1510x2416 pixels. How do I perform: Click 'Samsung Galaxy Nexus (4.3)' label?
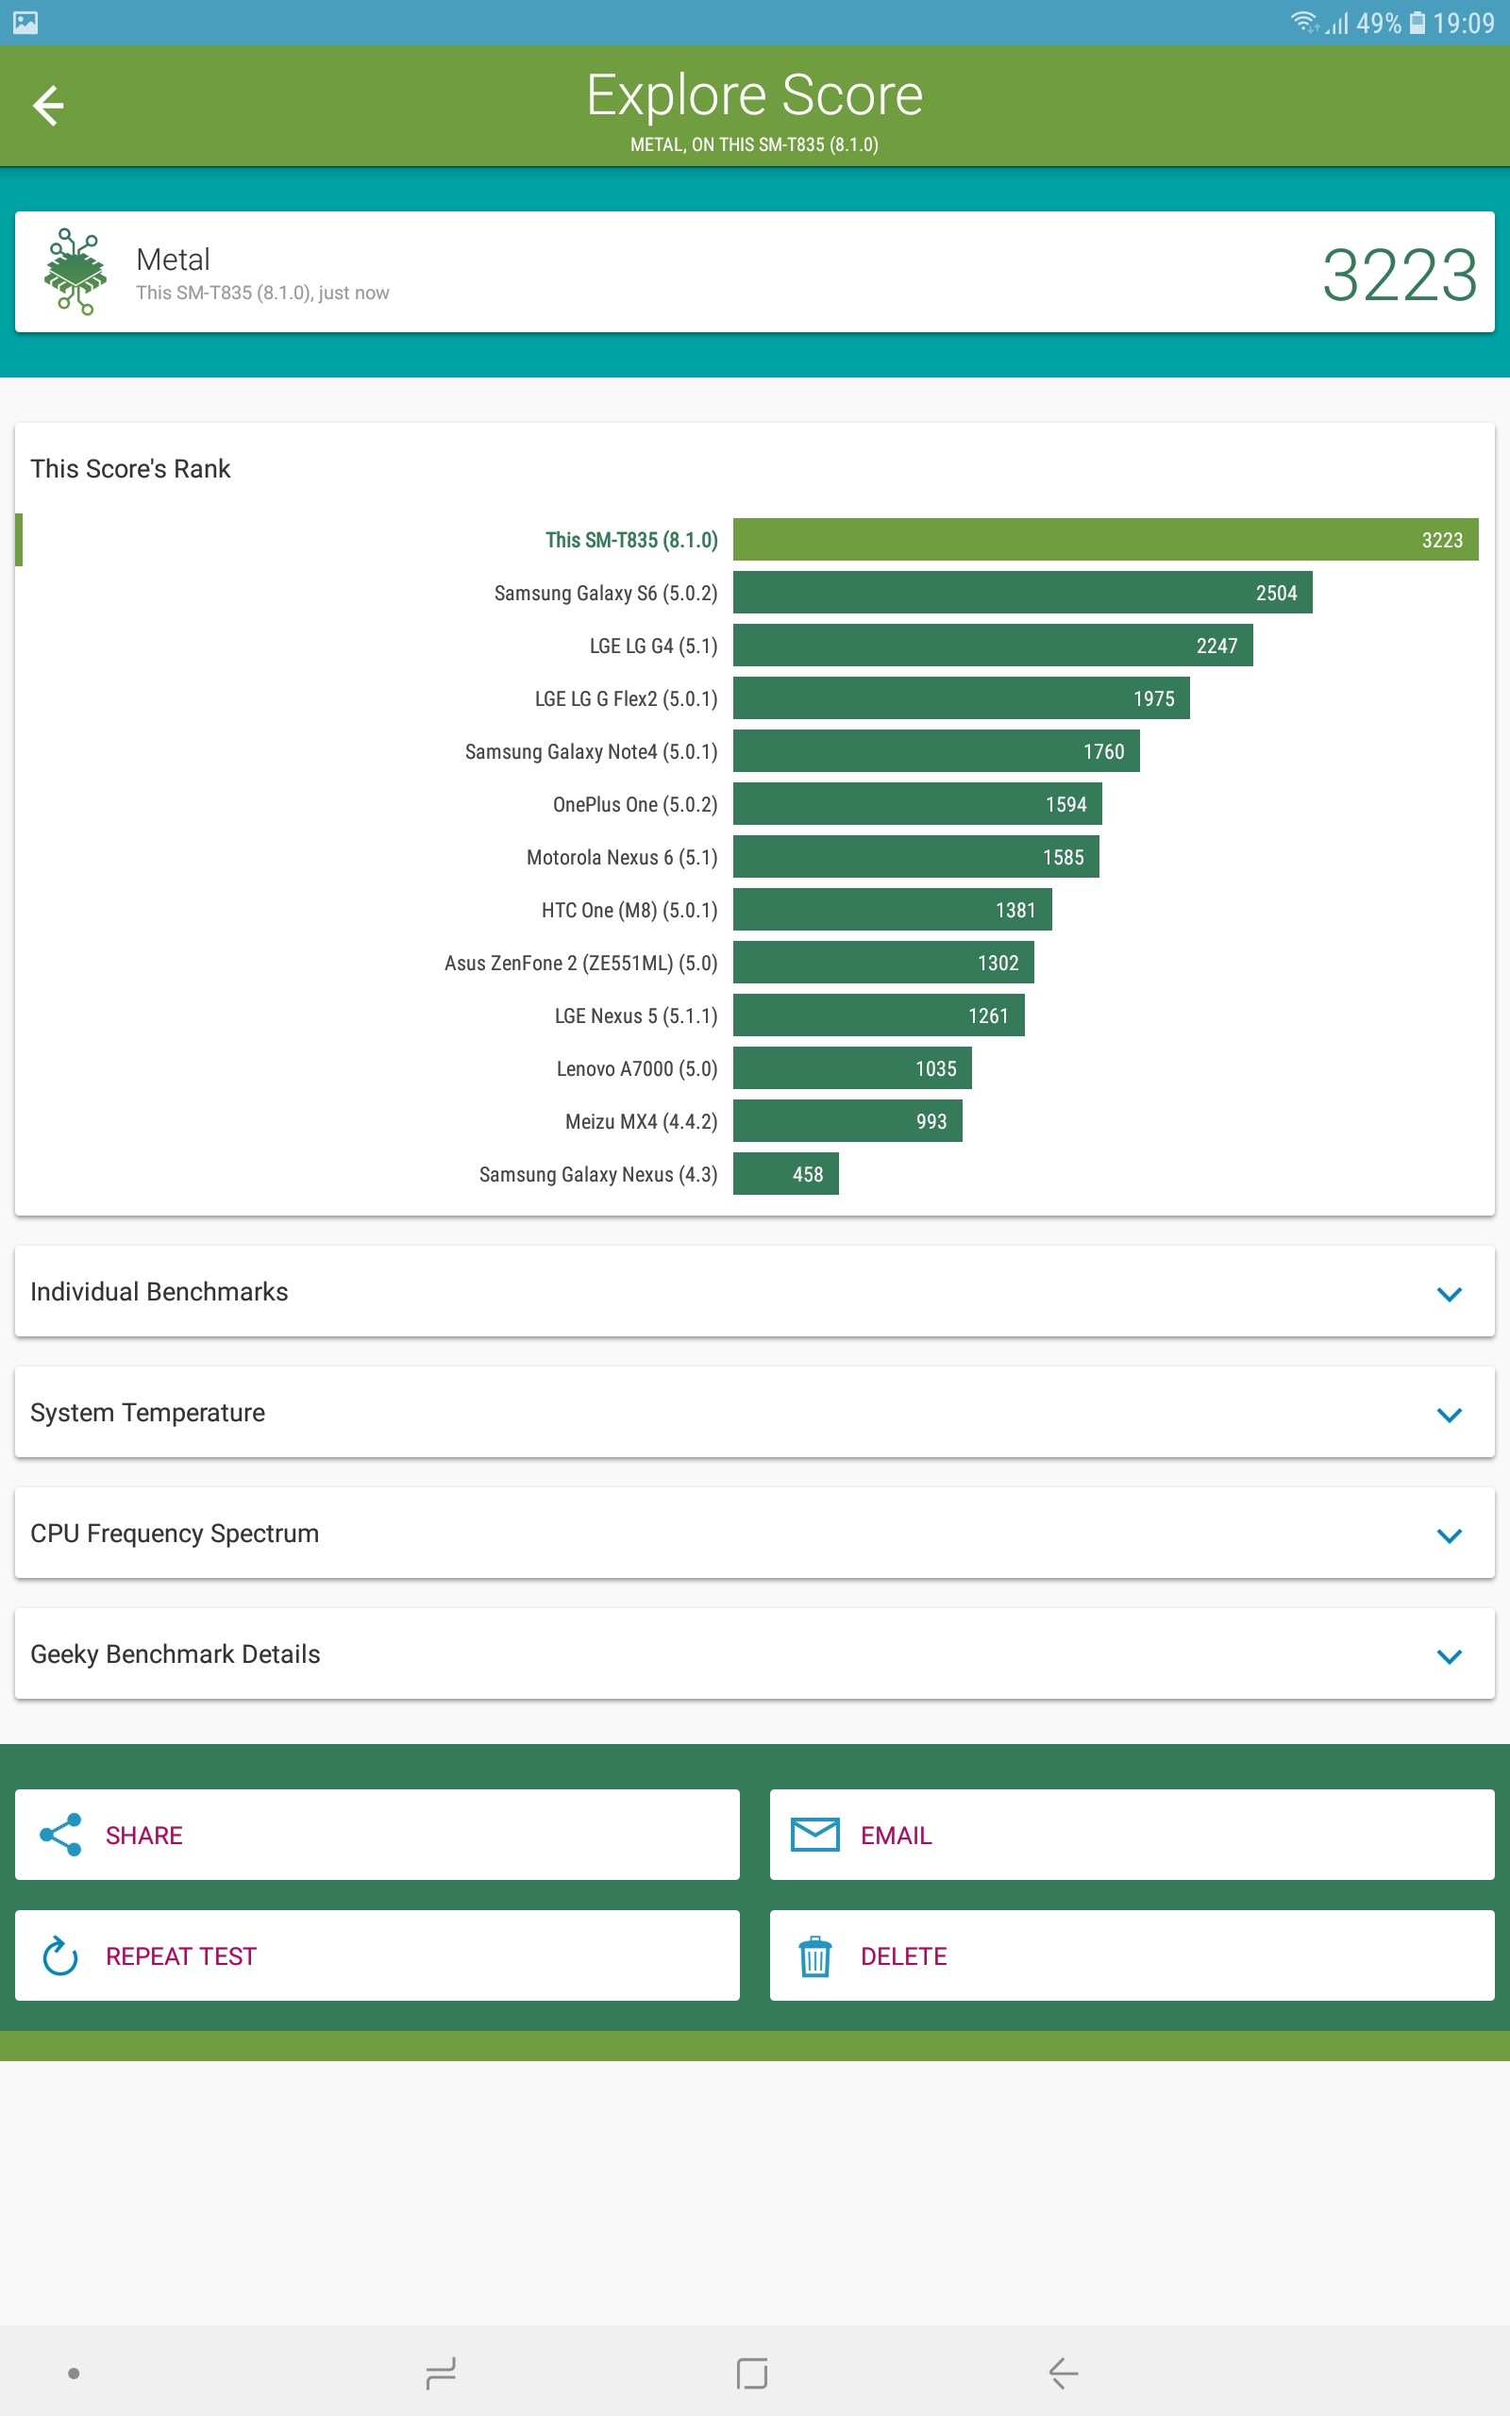598,1175
